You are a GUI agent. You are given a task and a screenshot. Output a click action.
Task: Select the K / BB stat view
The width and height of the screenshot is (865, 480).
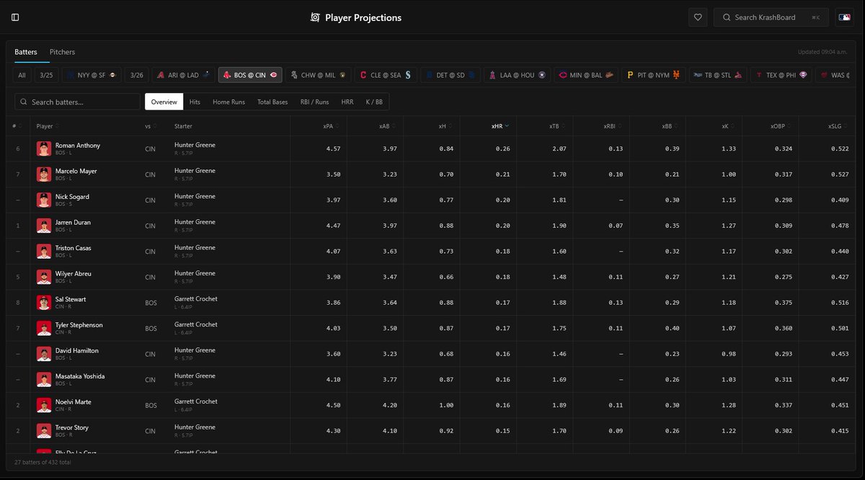pos(374,102)
